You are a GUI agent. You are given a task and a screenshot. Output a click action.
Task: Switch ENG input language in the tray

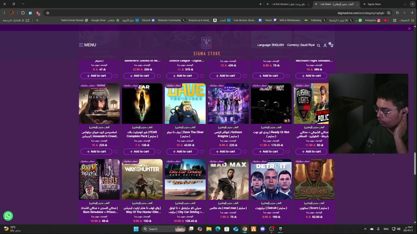coord(386,229)
